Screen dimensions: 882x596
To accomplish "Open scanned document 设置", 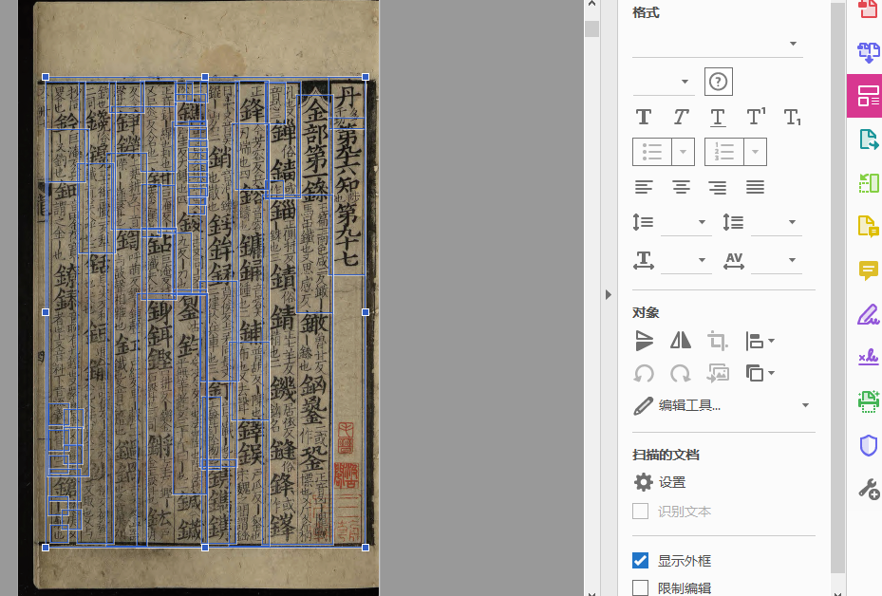I will coord(661,482).
